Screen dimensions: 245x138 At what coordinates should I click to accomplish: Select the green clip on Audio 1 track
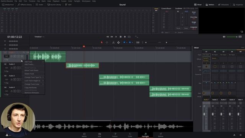pyautogui.click(x=47, y=56)
